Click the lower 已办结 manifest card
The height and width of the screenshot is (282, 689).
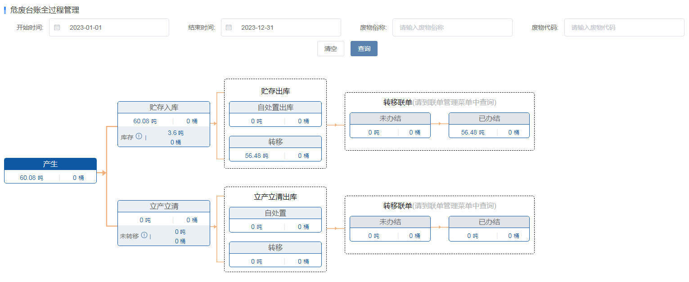coord(489,228)
